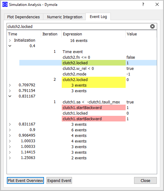Expand the 0.791154 time row
Screen dimensions: 164x191
point(10,91)
